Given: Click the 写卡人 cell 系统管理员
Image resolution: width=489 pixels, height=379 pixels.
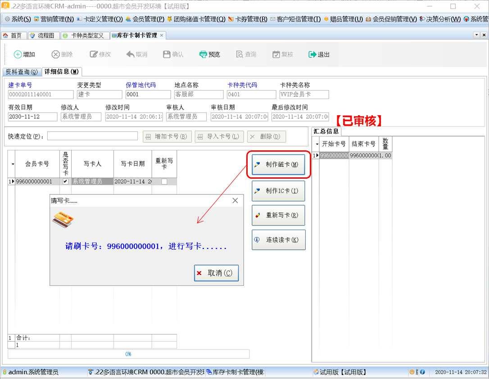Looking at the screenshot, I should [x=92, y=181].
